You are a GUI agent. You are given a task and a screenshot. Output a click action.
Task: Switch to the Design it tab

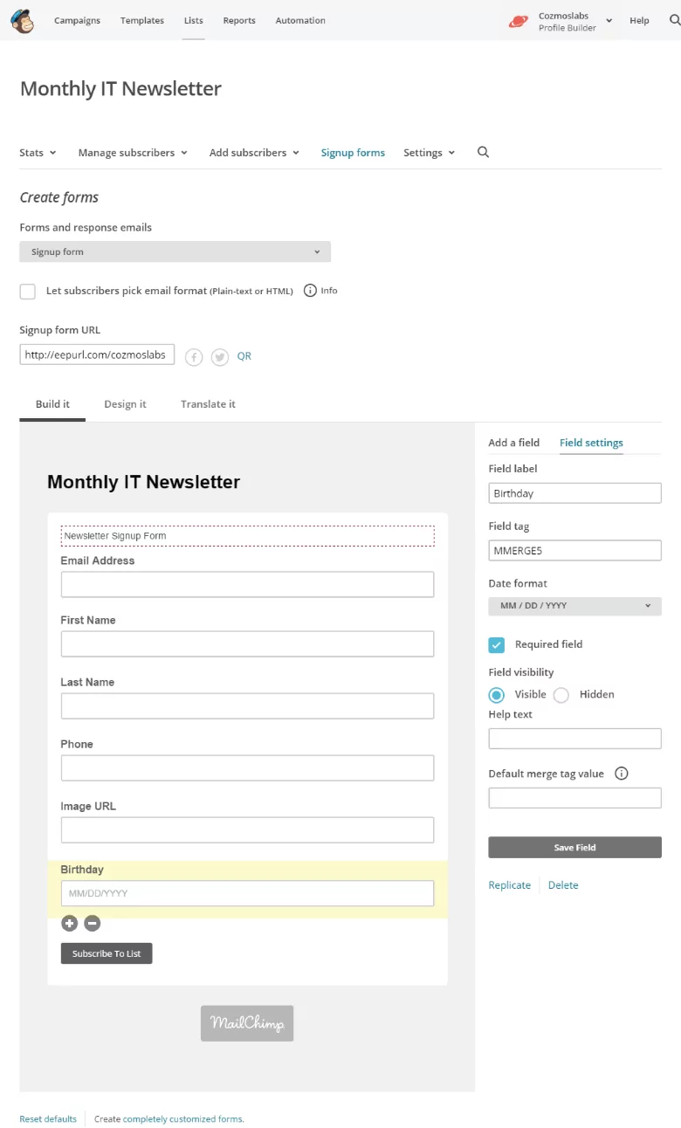(x=125, y=404)
